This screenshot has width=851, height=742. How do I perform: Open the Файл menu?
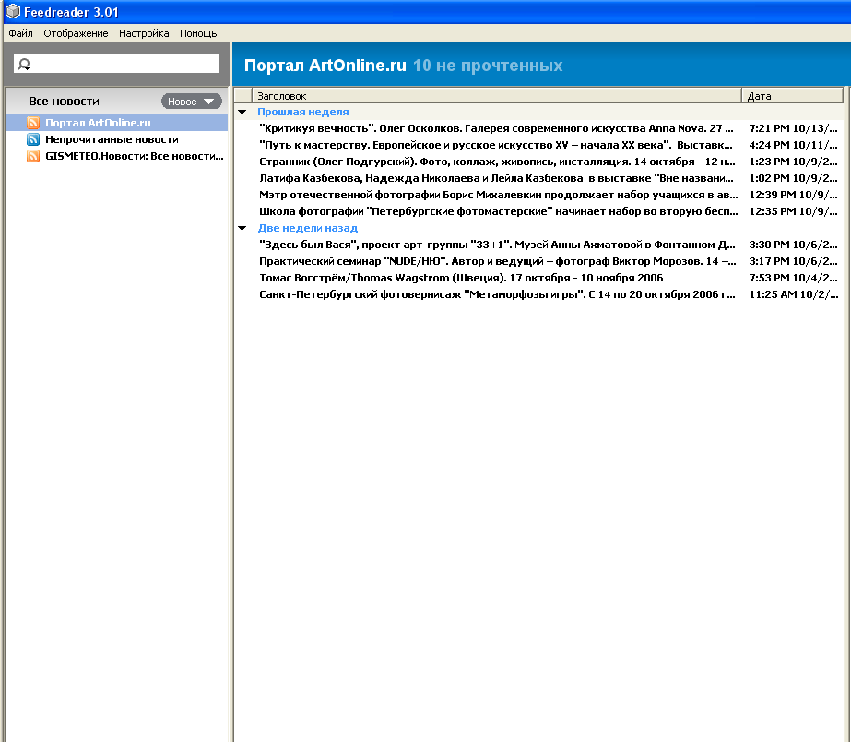20,33
